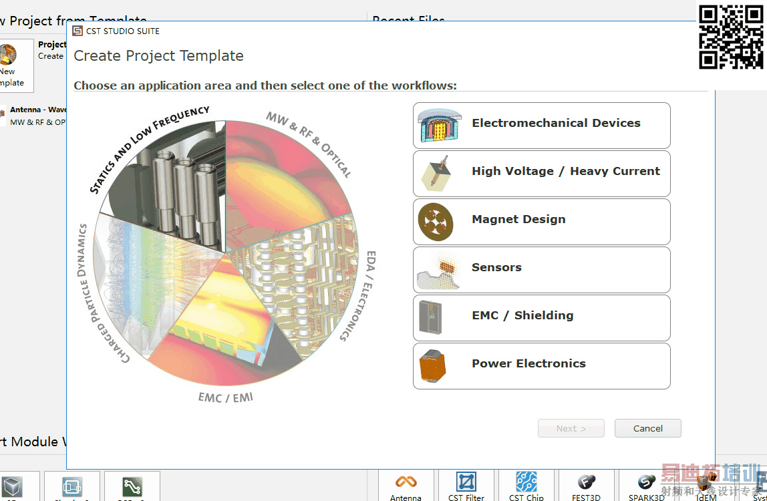
Task: Click the CST Studio Suite title icon
Action: (x=78, y=31)
